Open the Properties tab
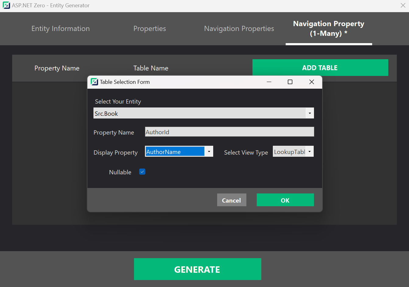 click(150, 29)
